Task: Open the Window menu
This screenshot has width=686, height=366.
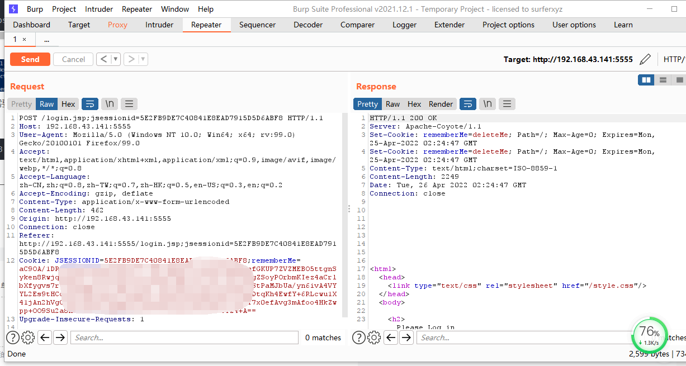Action: [x=175, y=9]
